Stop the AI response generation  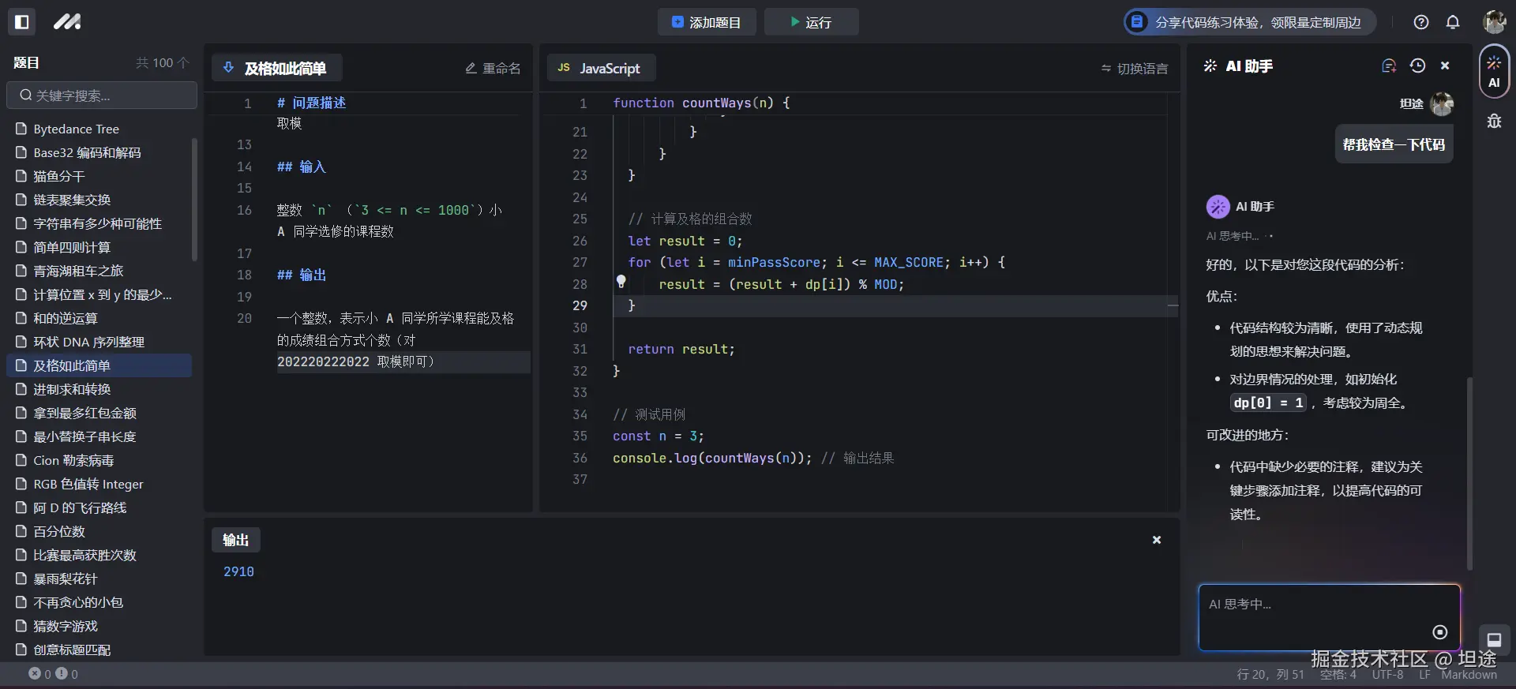[1439, 632]
